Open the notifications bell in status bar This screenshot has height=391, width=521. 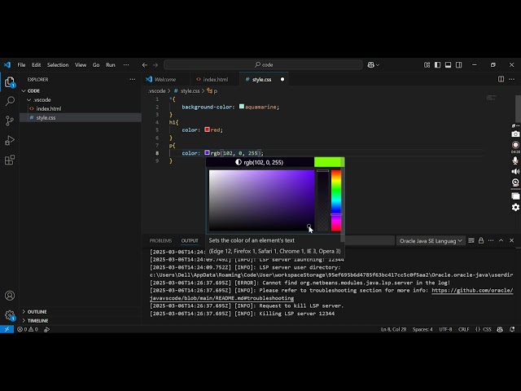tap(512, 329)
